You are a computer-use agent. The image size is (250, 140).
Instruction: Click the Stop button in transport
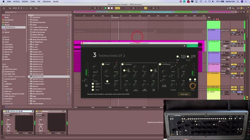pyautogui.click(x=109, y=8)
